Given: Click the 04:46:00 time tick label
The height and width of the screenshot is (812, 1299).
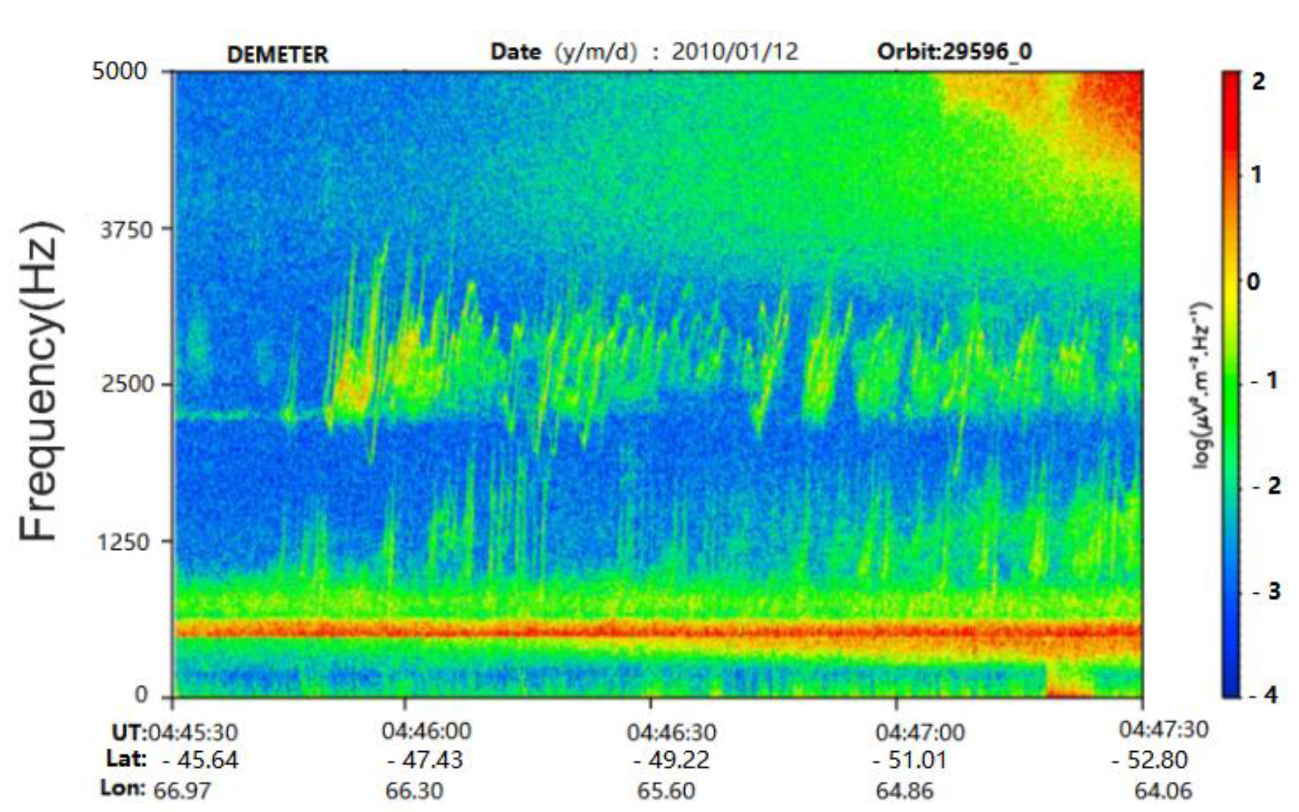Looking at the screenshot, I should click(x=426, y=731).
